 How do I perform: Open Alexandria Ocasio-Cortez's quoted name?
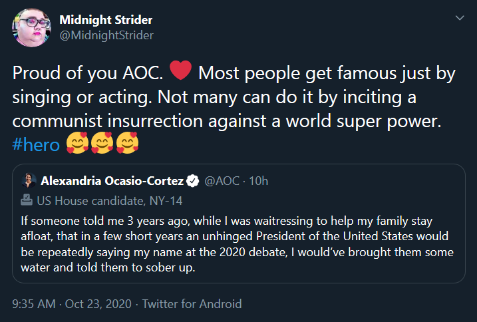pos(112,180)
